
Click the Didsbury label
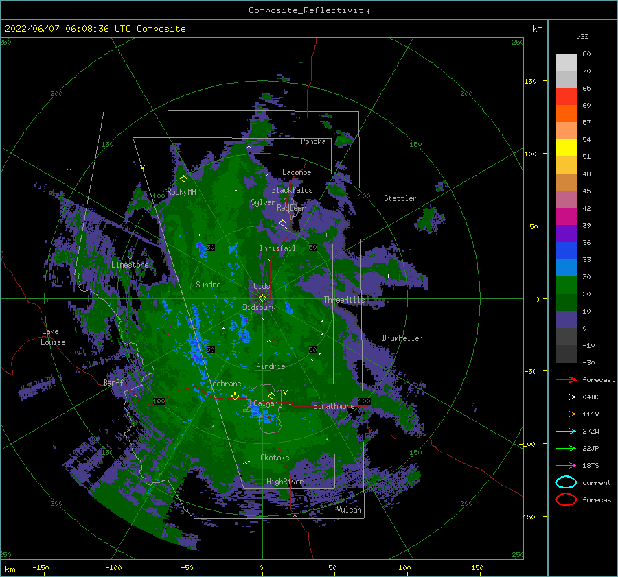tap(259, 307)
